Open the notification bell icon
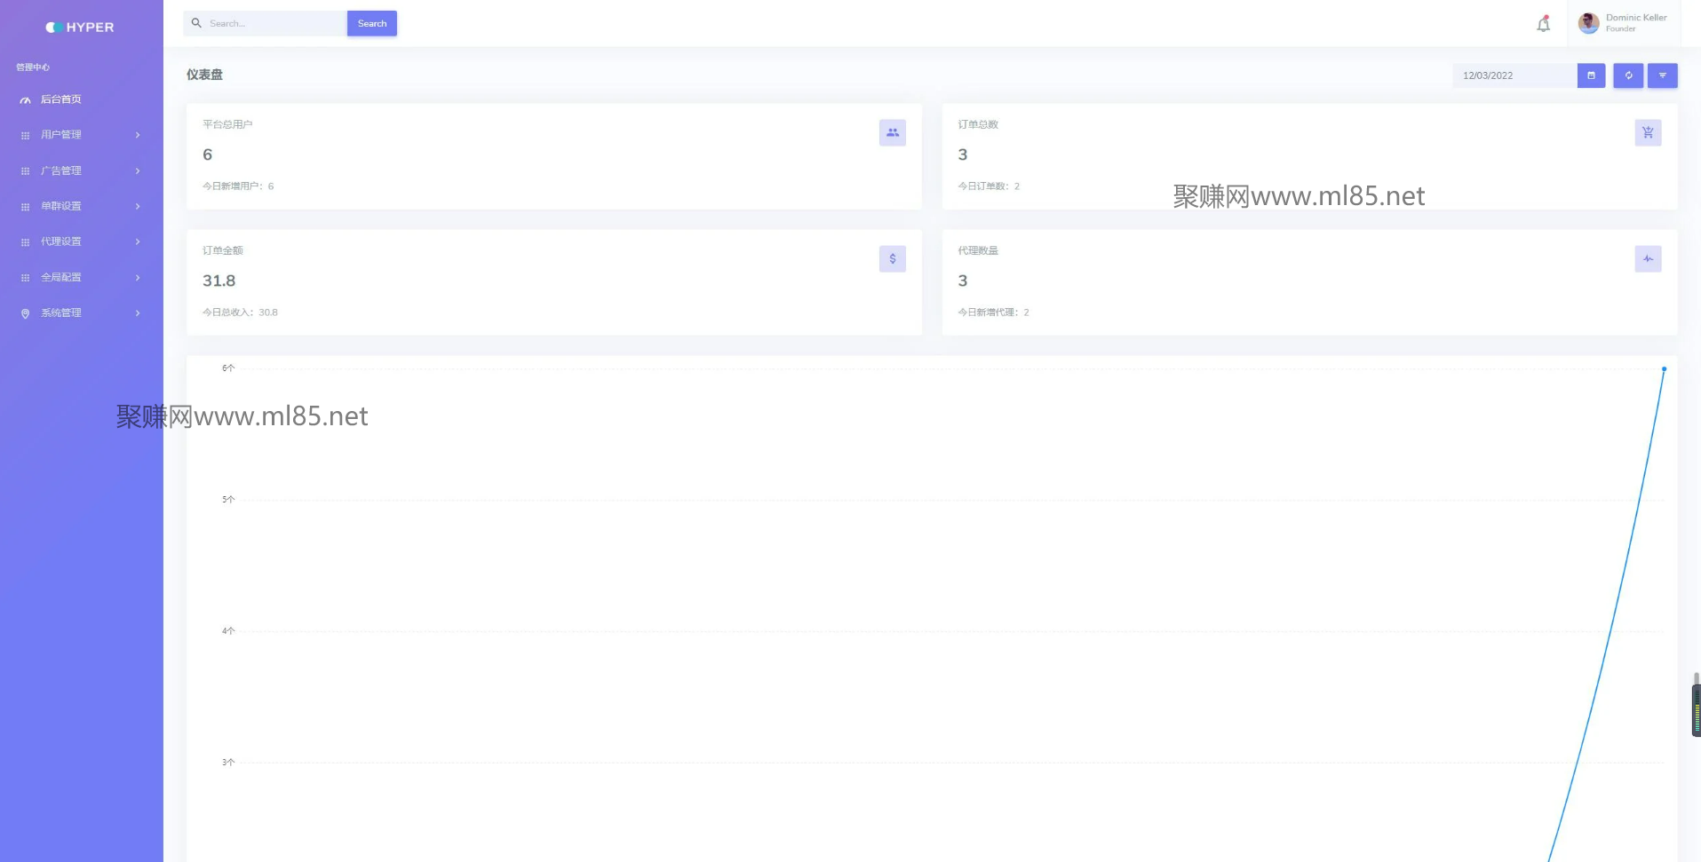The image size is (1701, 862). pyautogui.click(x=1544, y=24)
